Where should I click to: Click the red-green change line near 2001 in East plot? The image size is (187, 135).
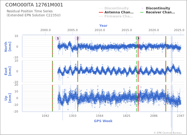52,71
